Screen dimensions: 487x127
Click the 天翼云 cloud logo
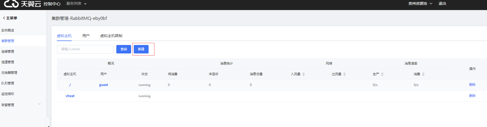pyautogui.click(x=22, y=4)
